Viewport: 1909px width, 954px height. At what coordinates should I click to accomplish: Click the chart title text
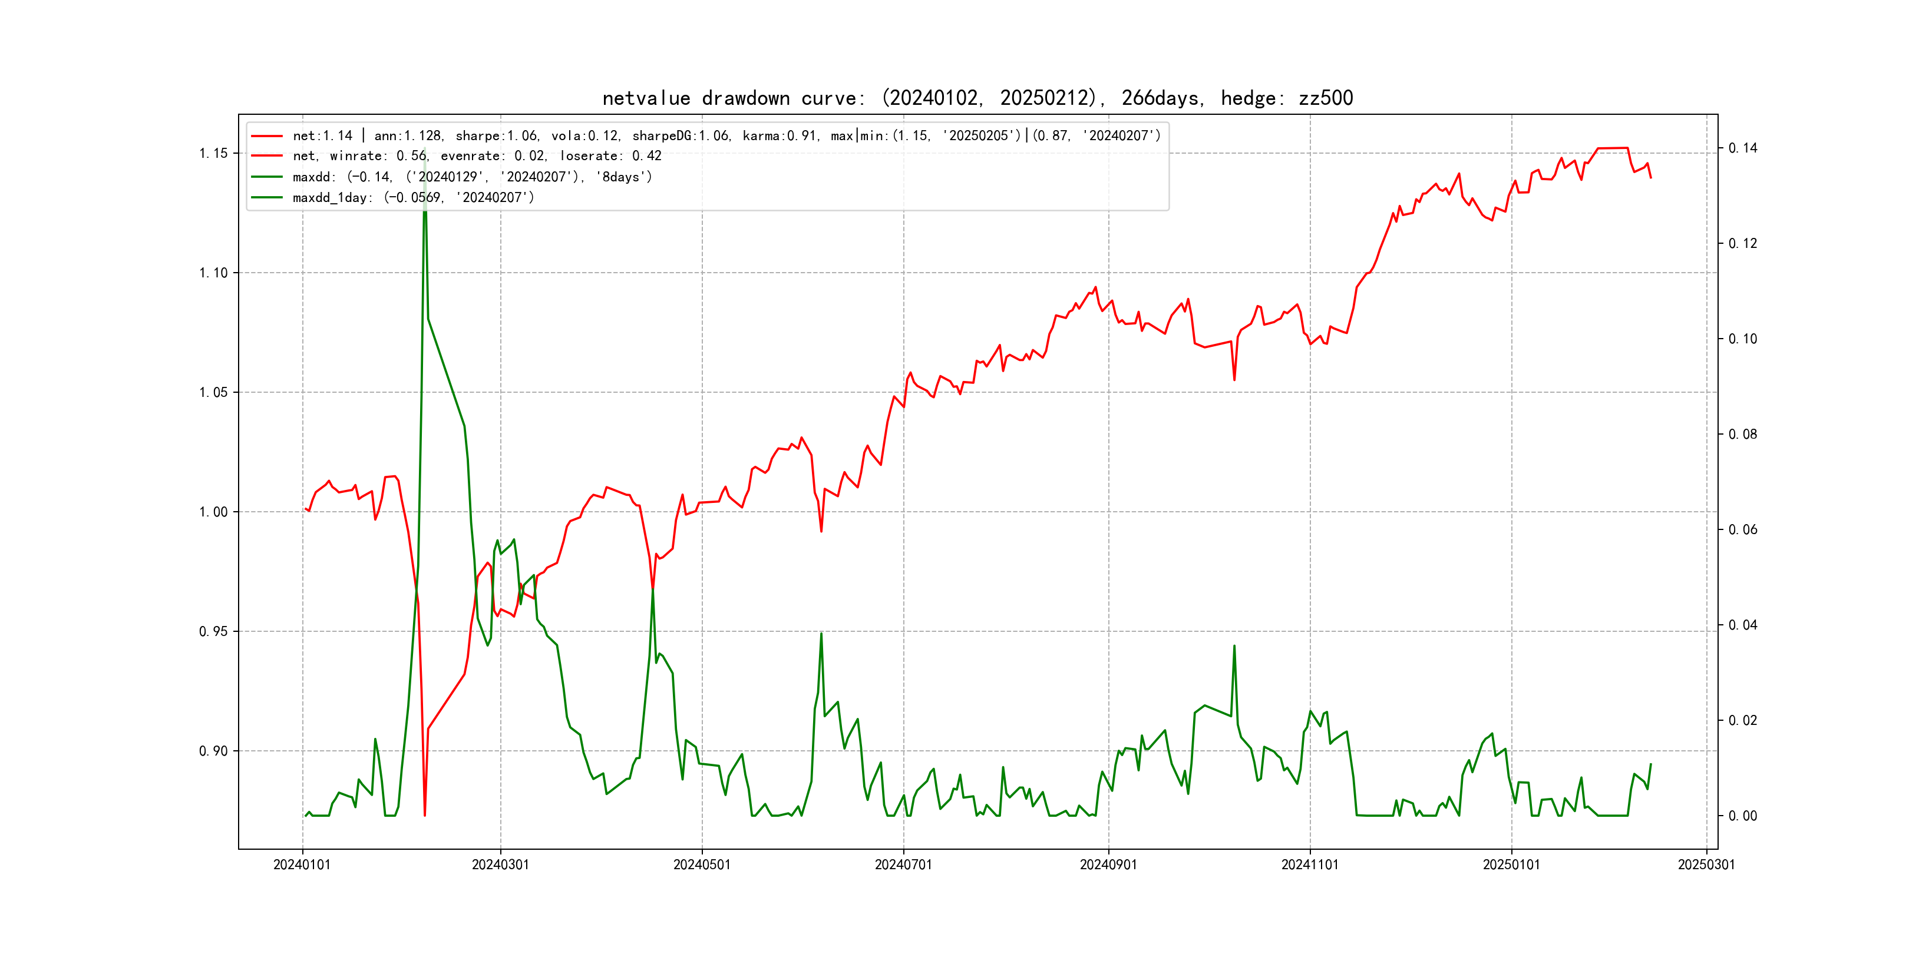(977, 98)
